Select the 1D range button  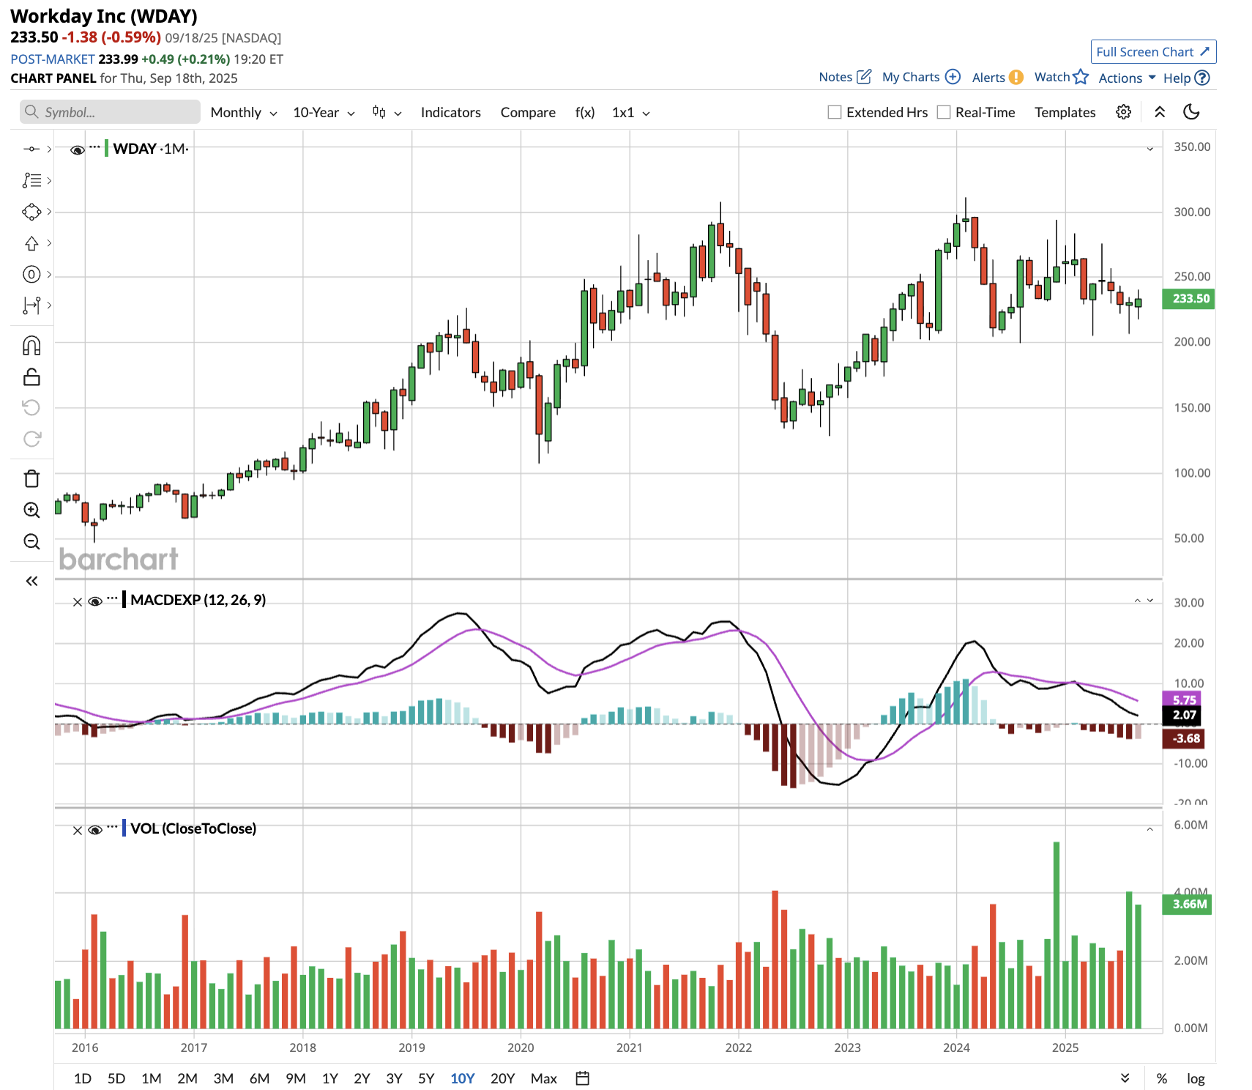83,1078
